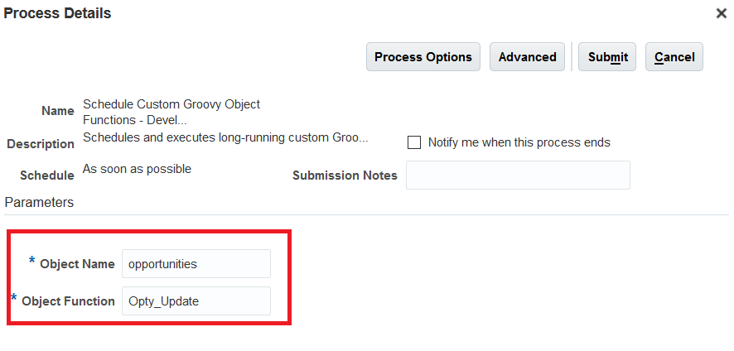Open Process Options

pyautogui.click(x=423, y=57)
